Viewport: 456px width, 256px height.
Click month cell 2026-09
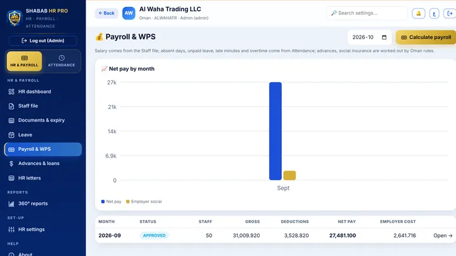coord(110,235)
